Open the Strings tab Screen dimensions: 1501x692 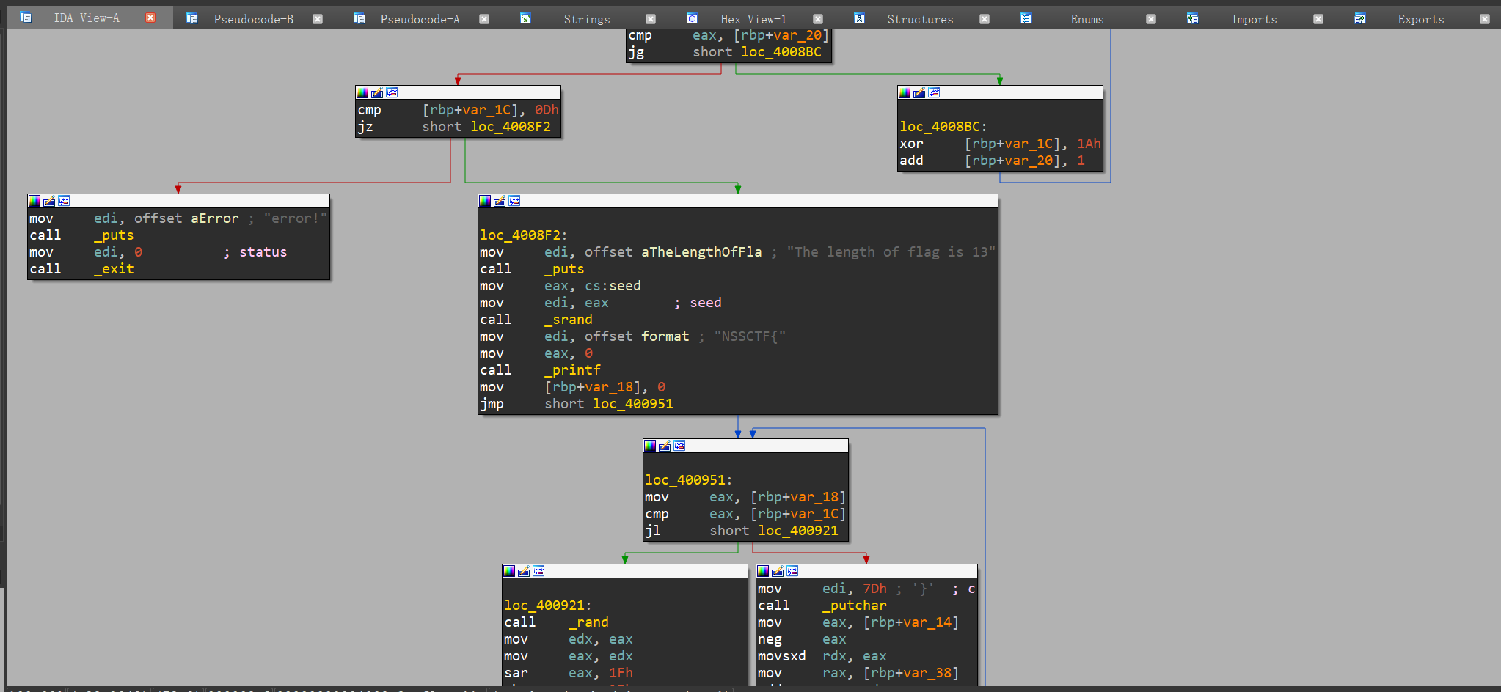click(586, 19)
